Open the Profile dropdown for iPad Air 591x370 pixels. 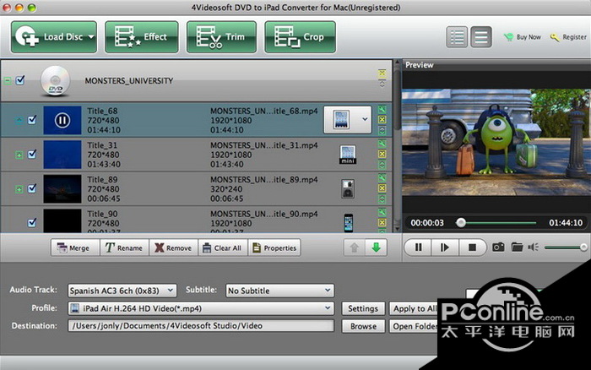pos(201,308)
